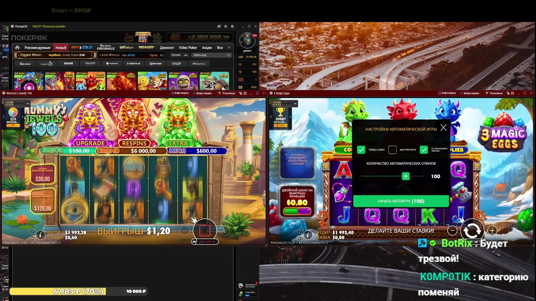Close the autoplay settings dialog
536x301 pixels.
coord(443,128)
